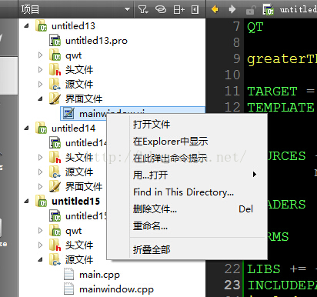Click the untitled13.pro file icon

pos(55,41)
